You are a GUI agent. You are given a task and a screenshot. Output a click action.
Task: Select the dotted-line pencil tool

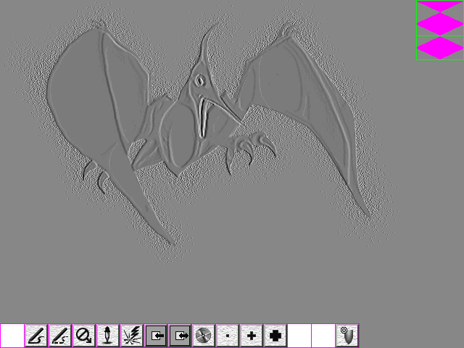60,336
